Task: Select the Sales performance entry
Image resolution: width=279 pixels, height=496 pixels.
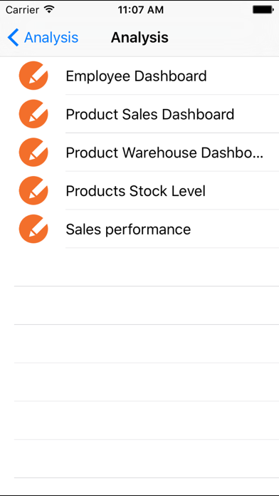Action: (x=139, y=229)
